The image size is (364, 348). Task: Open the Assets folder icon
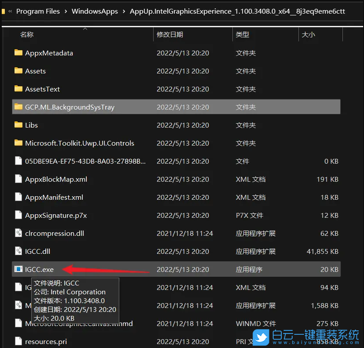click(x=18, y=71)
